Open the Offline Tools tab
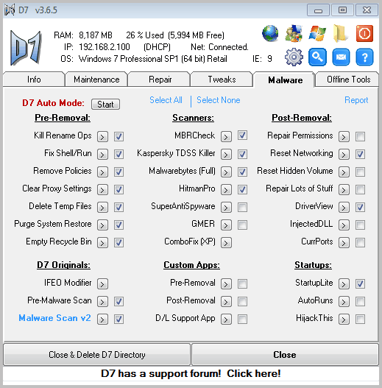The image size is (382, 388). [348, 80]
